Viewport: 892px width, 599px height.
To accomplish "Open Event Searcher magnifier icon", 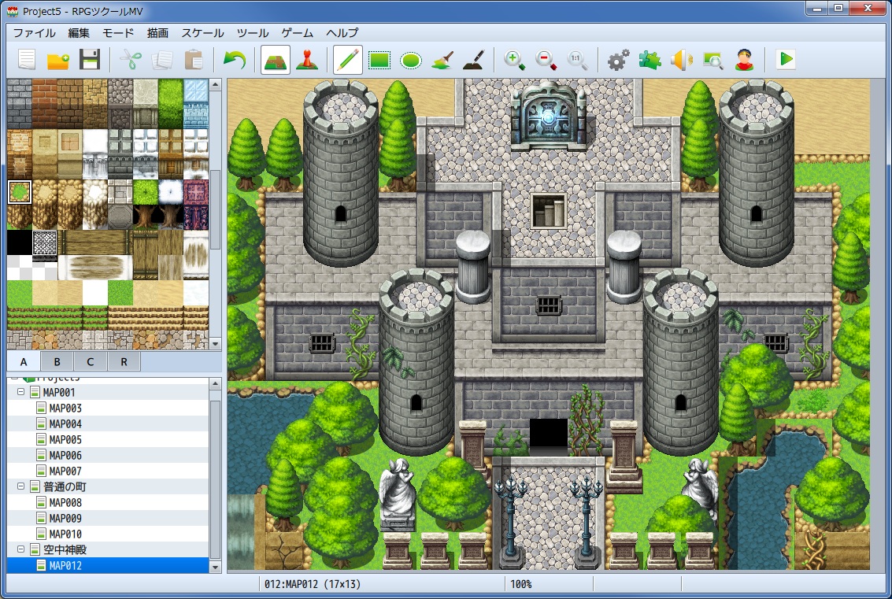I will click(x=712, y=60).
